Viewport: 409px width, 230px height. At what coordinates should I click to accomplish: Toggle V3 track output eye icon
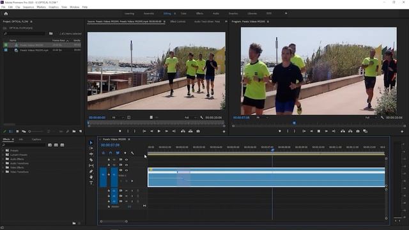127,160
